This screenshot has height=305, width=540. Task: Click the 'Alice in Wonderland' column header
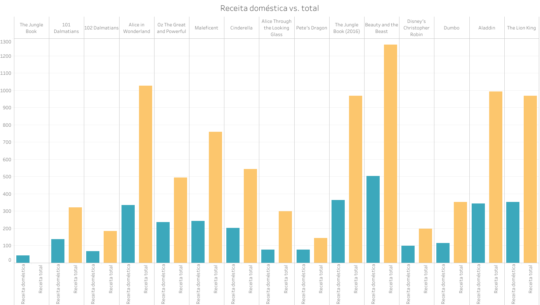(x=137, y=28)
